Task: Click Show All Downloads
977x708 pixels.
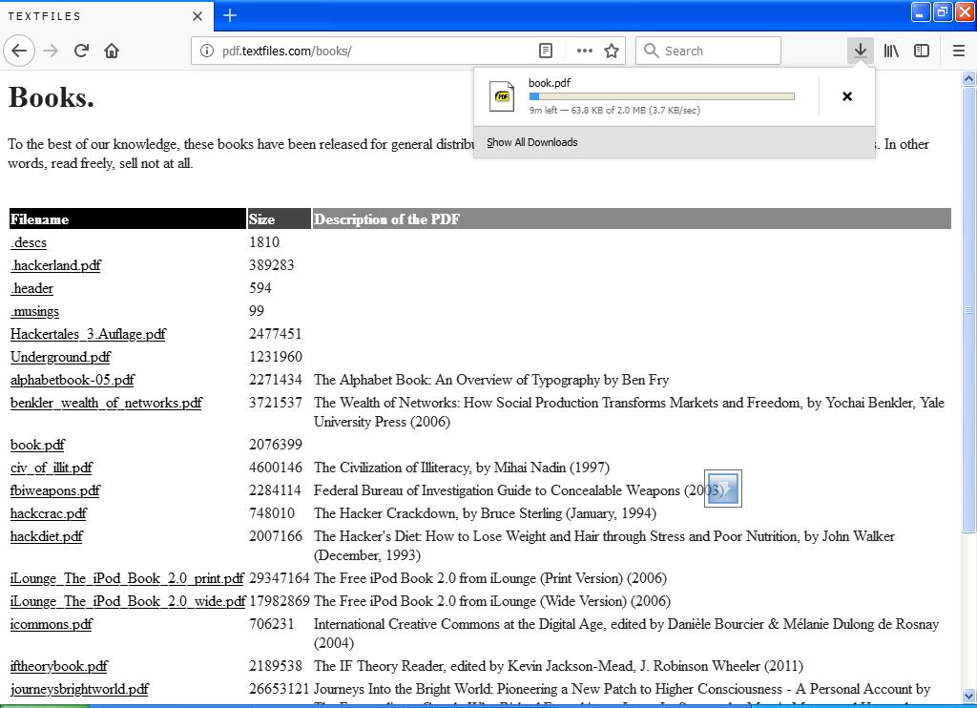Action: (532, 142)
